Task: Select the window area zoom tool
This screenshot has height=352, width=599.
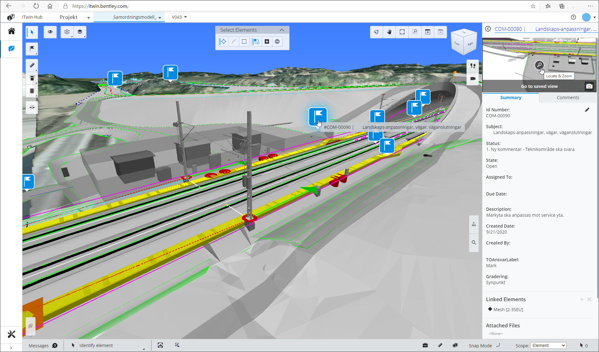Action: coord(415,32)
